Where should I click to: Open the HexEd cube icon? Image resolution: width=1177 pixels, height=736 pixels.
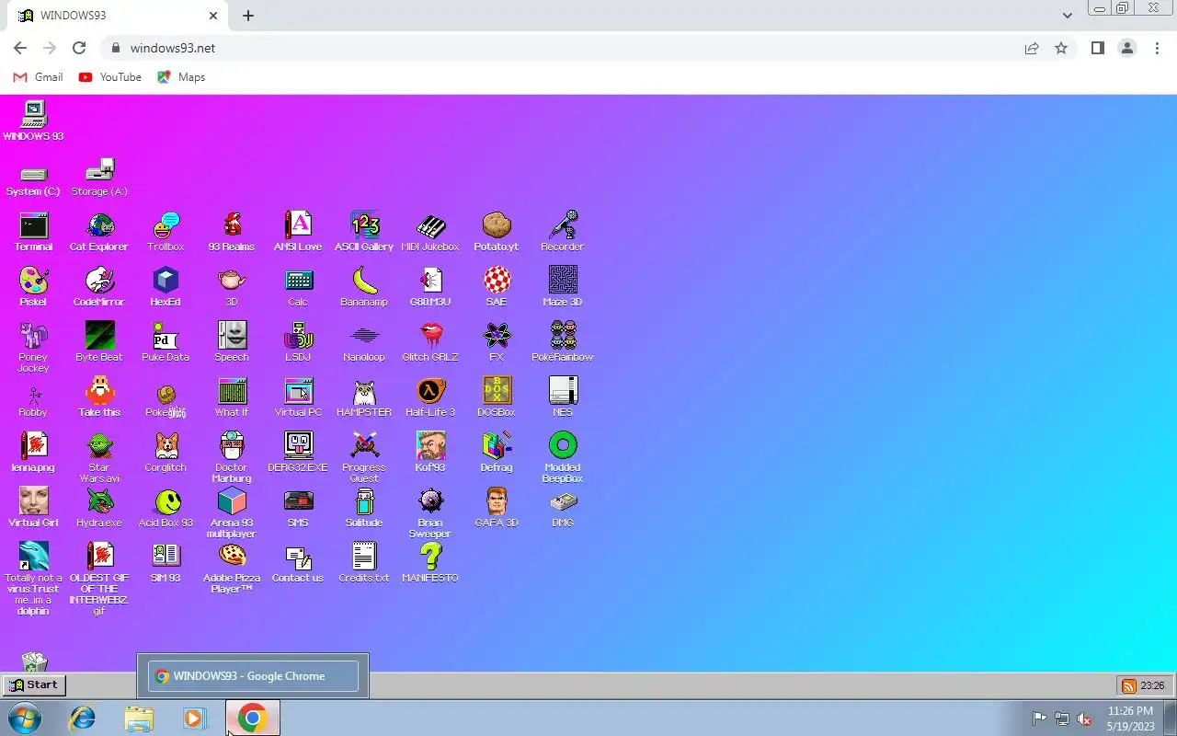(166, 281)
